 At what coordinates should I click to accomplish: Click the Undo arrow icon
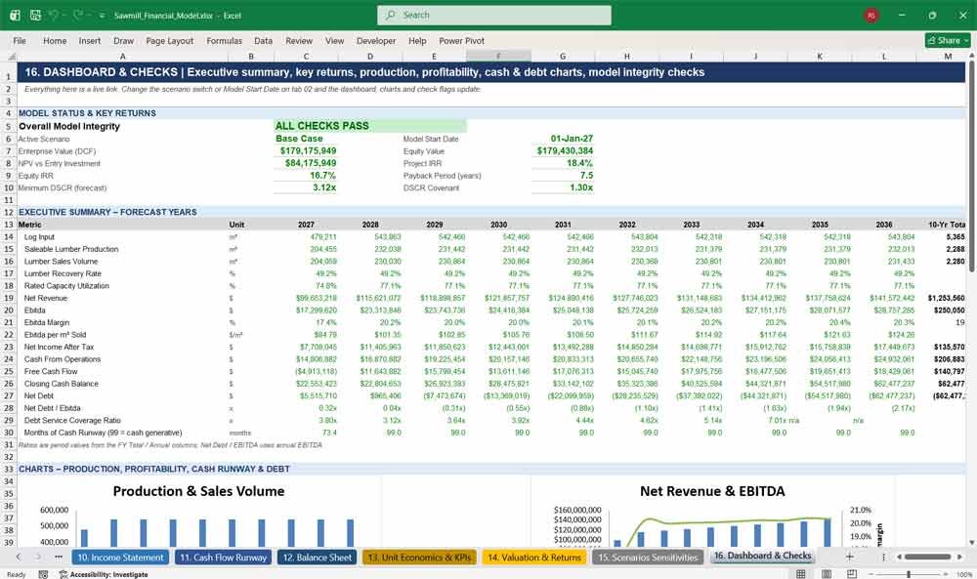[x=55, y=15]
